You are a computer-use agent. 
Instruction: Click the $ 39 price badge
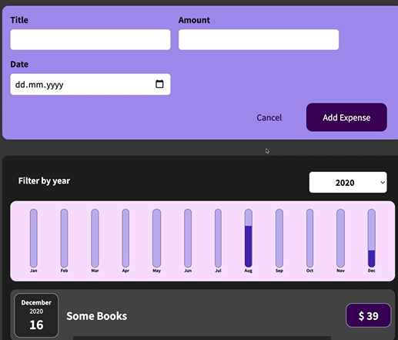[x=368, y=315]
